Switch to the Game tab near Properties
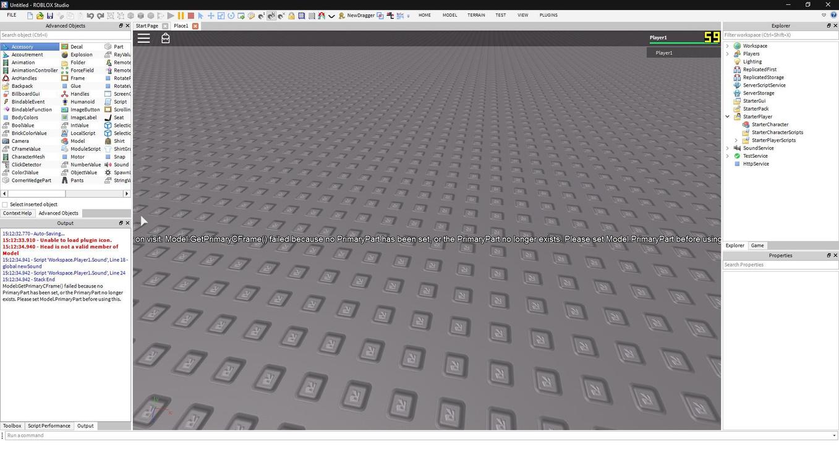Screen dimensions: 839x455 pos(757,245)
